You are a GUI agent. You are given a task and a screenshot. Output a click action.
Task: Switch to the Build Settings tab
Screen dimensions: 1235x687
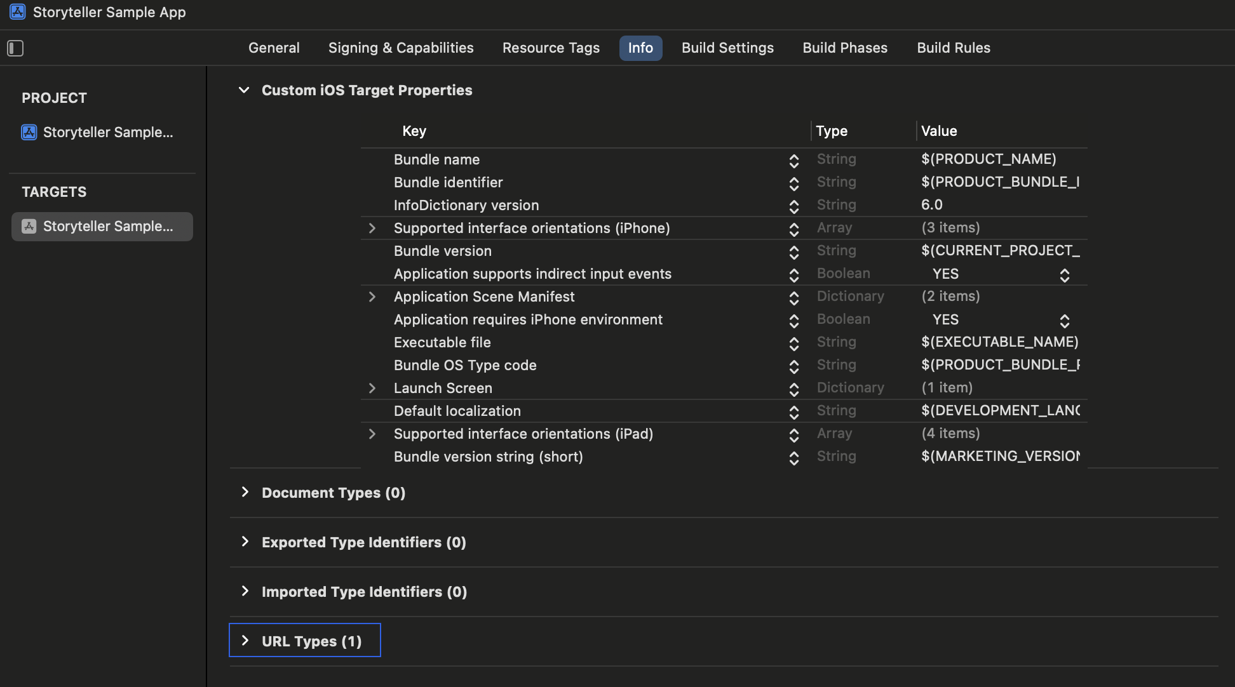pos(727,48)
